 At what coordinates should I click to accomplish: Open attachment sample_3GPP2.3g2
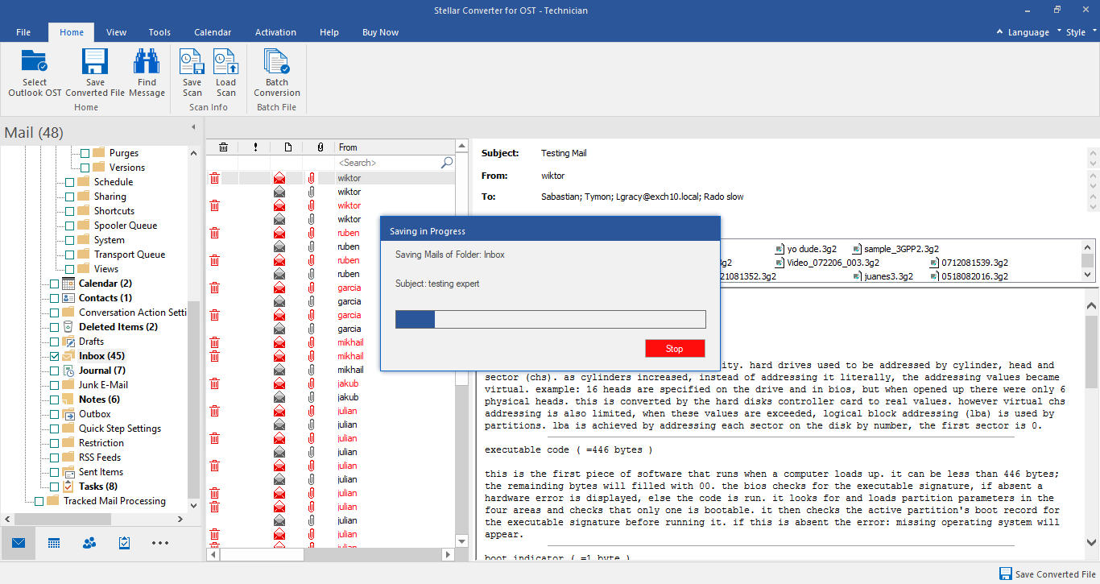(x=901, y=249)
